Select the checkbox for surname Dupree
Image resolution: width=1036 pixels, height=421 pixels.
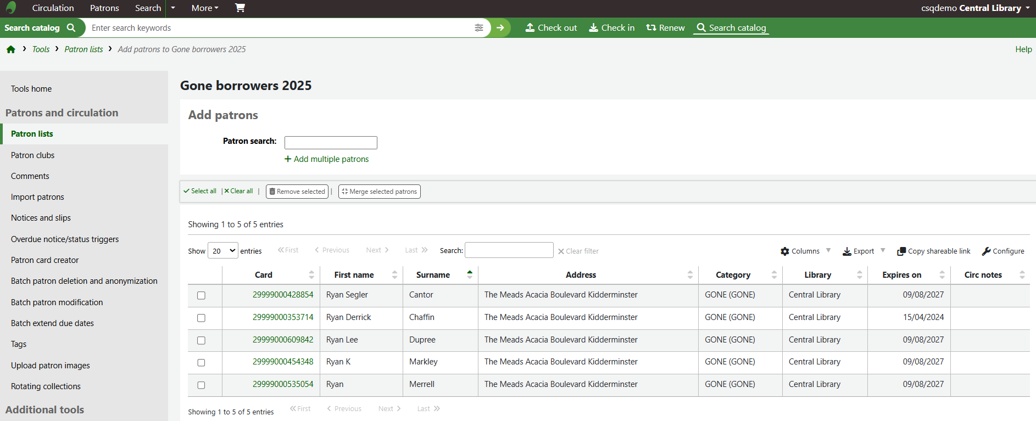point(202,340)
